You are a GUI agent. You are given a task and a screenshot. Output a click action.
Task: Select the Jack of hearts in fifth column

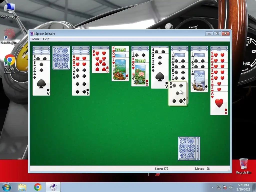pyautogui.click(x=120, y=69)
